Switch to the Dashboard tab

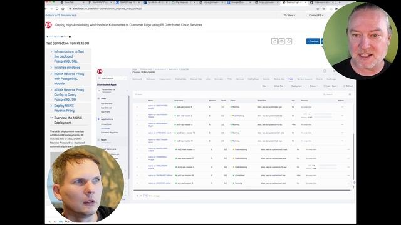[x=137, y=79]
